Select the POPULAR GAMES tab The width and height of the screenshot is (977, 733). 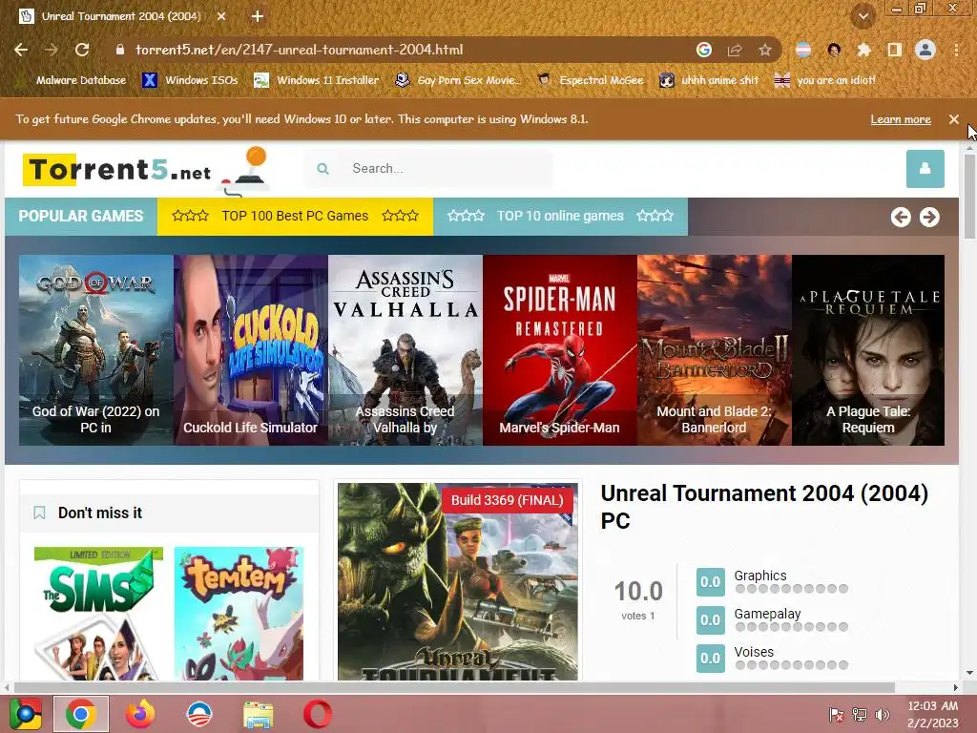coord(81,217)
